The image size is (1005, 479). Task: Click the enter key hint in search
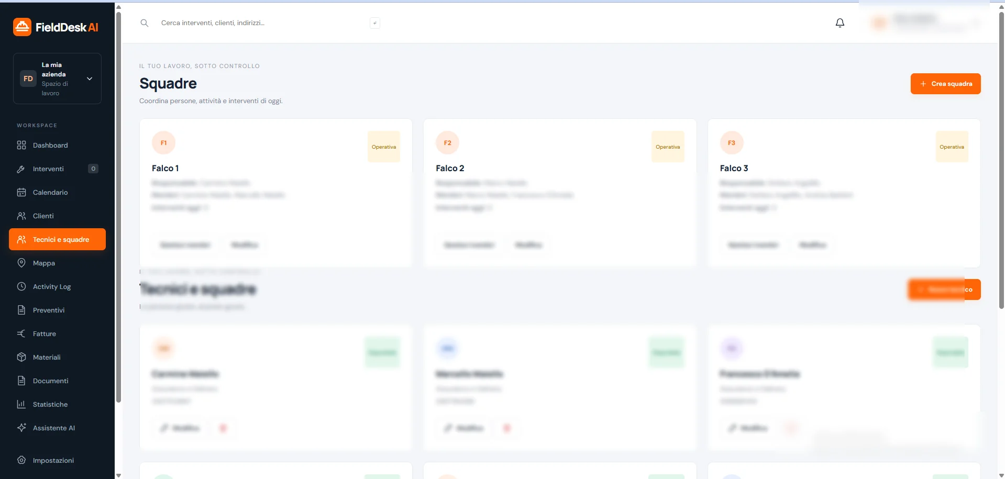375,23
